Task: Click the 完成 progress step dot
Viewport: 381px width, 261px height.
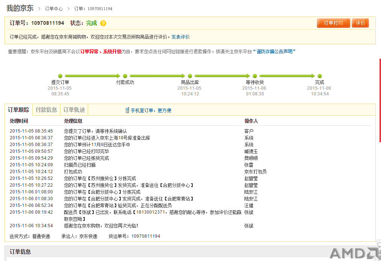Action: click(x=320, y=76)
